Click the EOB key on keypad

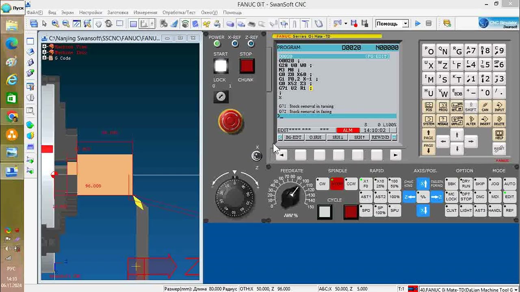point(457,92)
